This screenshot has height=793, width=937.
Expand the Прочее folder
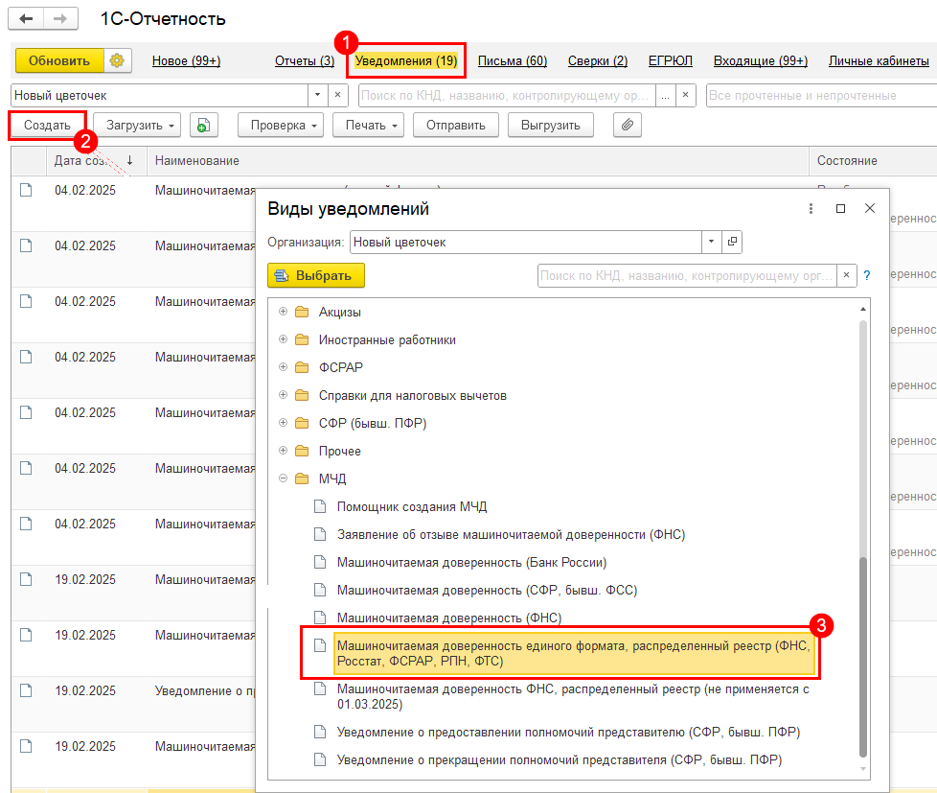point(284,451)
